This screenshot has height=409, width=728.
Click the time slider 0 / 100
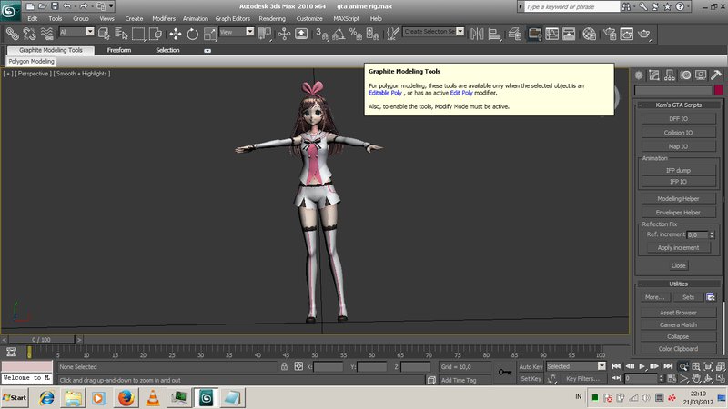(41, 340)
